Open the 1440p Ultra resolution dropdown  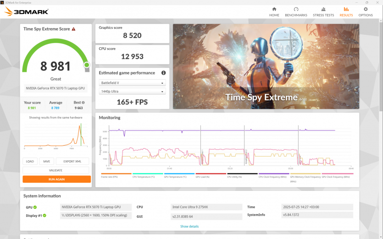(132, 92)
